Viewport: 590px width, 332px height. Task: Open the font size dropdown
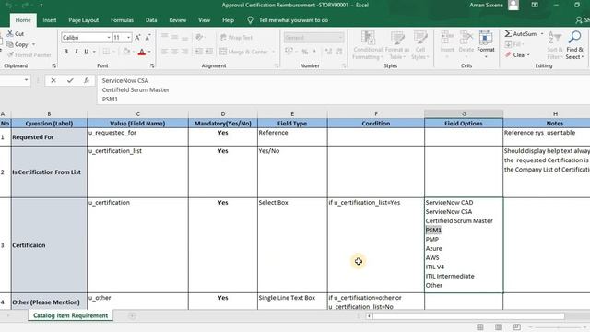tap(129, 38)
